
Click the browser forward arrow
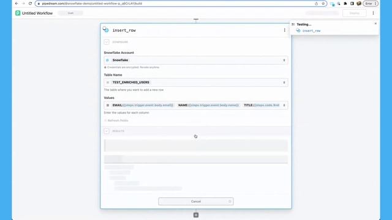[23, 4]
